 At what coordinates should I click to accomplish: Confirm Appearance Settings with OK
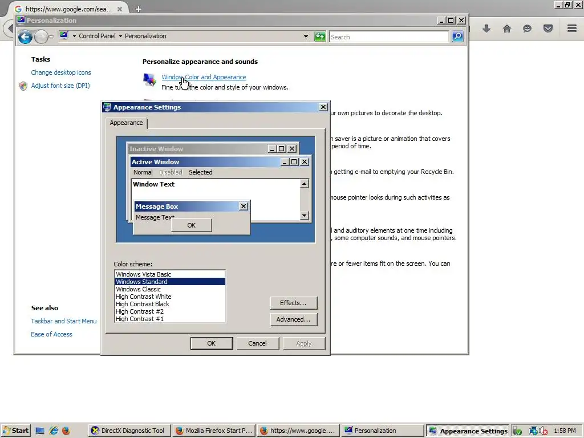tap(212, 343)
